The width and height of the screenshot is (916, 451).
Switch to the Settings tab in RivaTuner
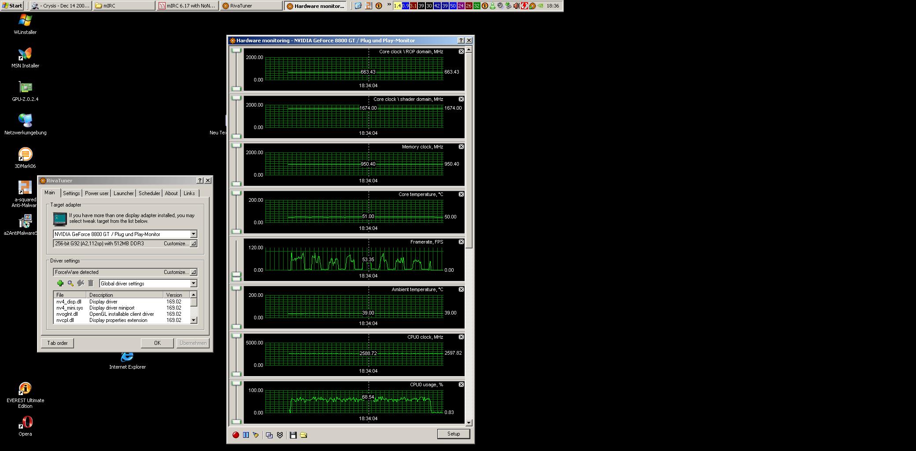click(x=71, y=193)
